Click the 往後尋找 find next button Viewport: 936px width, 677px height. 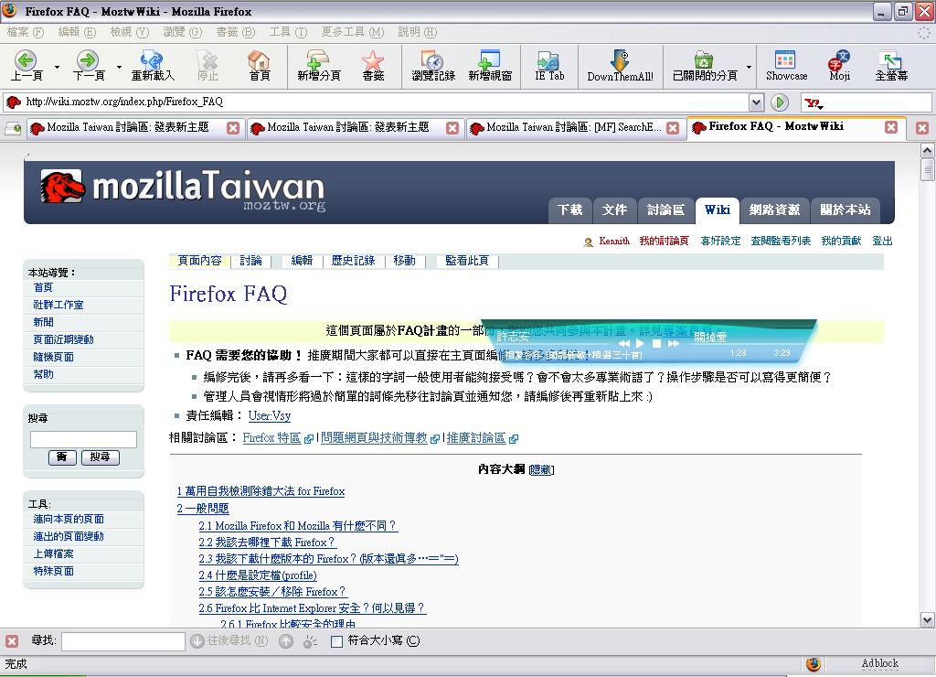coord(229,641)
